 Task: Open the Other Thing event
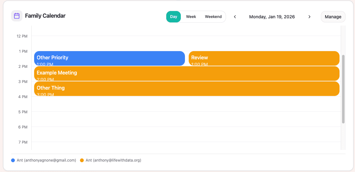[x=187, y=89]
